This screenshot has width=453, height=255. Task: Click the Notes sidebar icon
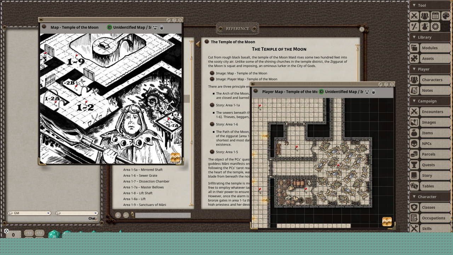pyautogui.click(x=414, y=90)
